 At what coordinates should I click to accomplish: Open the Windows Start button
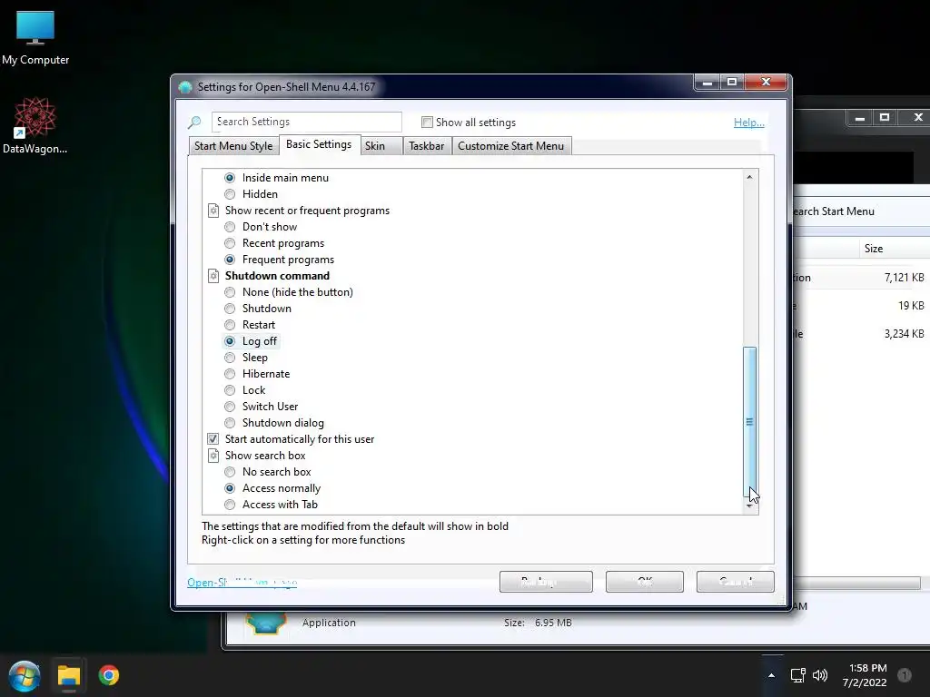click(25, 675)
